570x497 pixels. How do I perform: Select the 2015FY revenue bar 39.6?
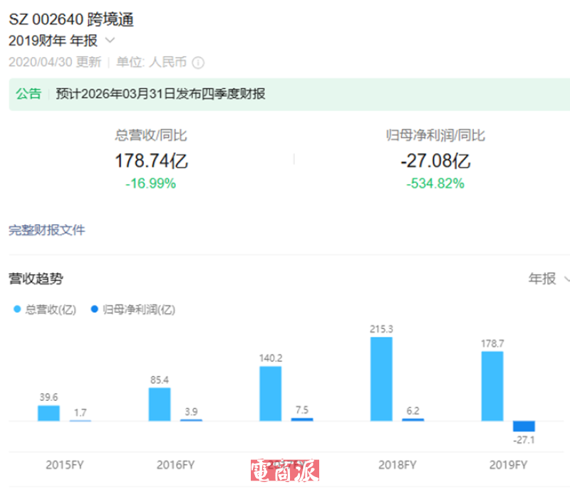48,413
